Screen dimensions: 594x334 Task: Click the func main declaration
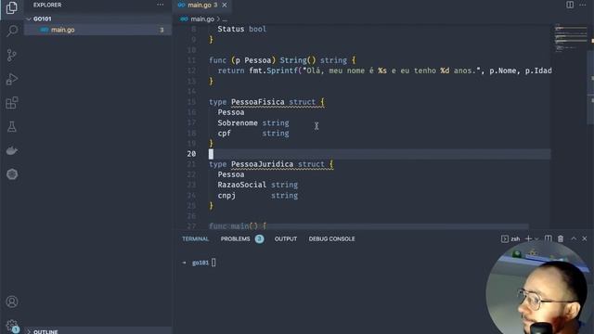coord(238,226)
